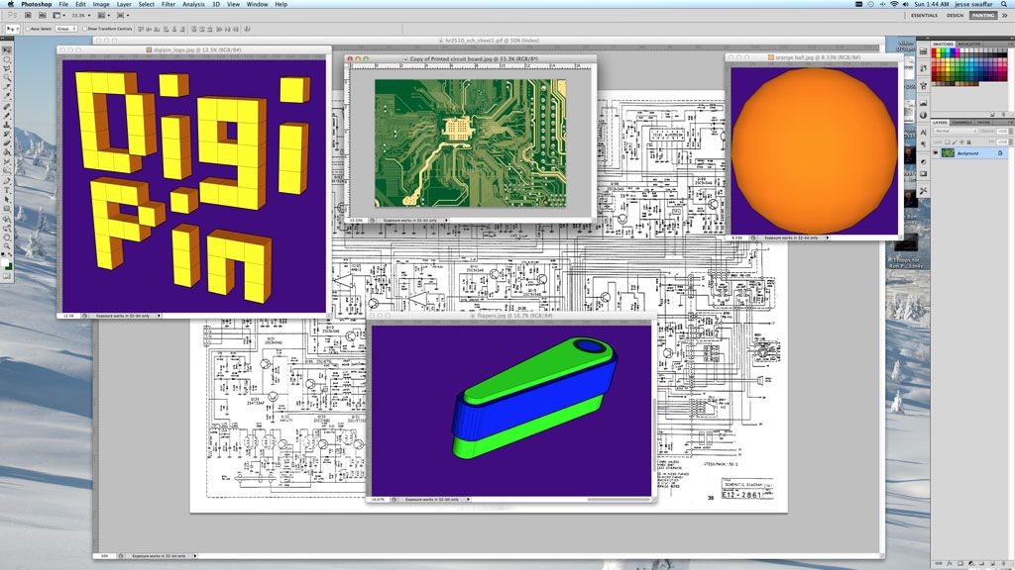Image resolution: width=1015 pixels, height=570 pixels.
Task: Toggle Quick Mask mode
Action: pos(7,276)
